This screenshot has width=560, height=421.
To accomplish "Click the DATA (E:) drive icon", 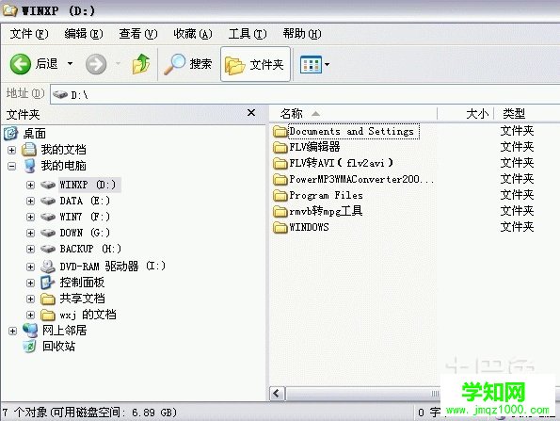I will pyautogui.click(x=48, y=201).
